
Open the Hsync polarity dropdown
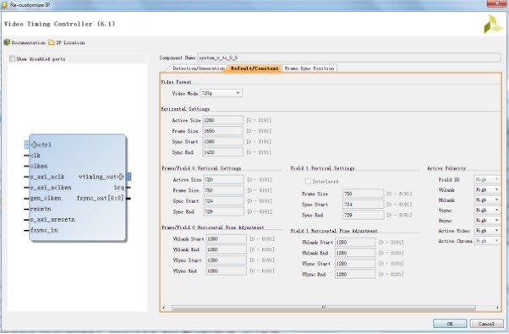click(487, 221)
